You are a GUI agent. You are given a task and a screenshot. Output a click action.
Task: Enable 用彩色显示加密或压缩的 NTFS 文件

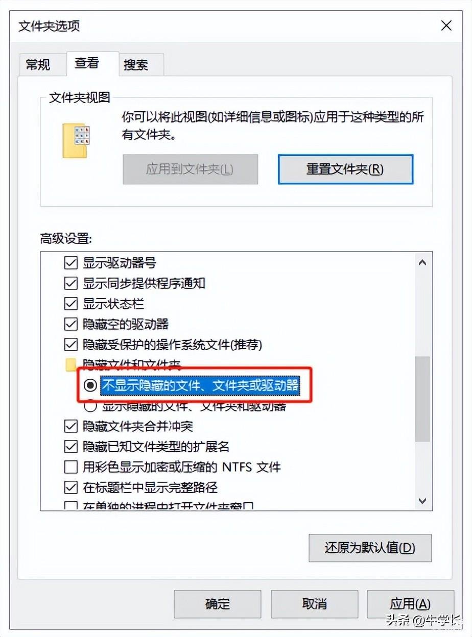pyautogui.click(x=70, y=467)
